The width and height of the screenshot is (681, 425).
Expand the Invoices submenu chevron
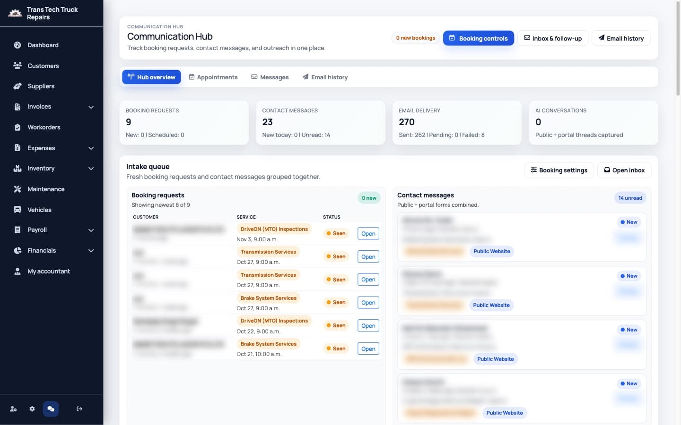pyautogui.click(x=91, y=107)
